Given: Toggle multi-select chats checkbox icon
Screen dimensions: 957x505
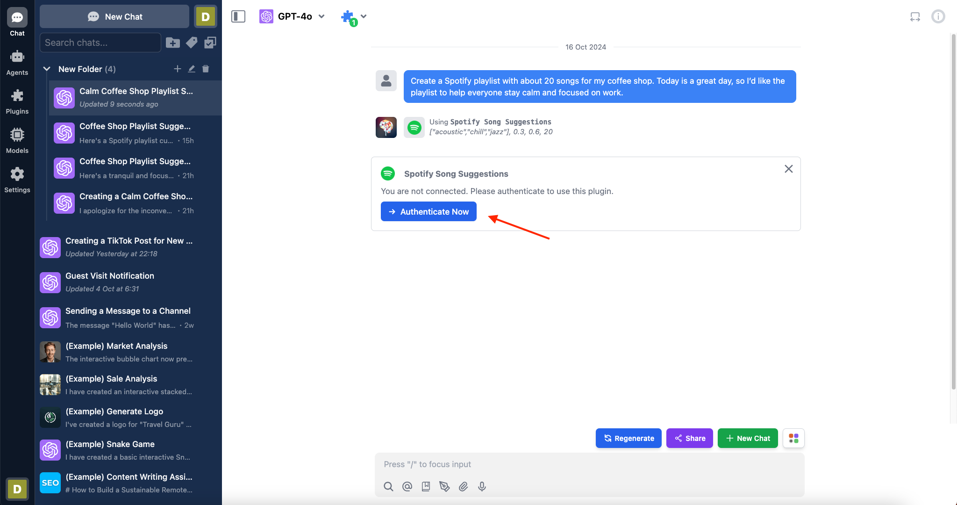Looking at the screenshot, I should click(x=210, y=43).
